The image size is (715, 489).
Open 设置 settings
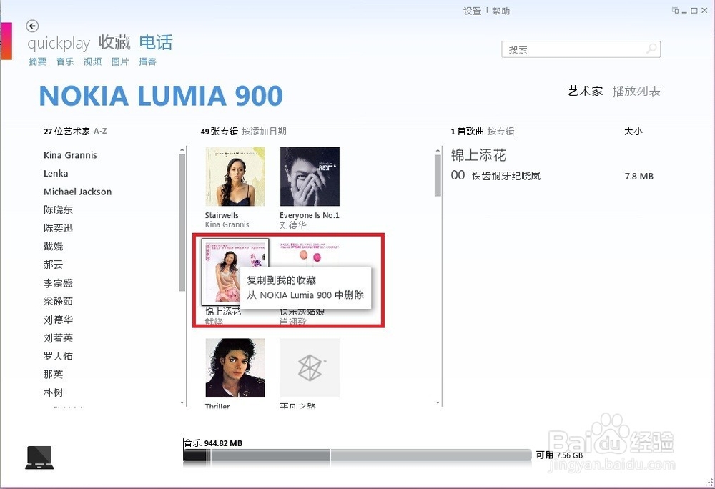tap(472, 11)
